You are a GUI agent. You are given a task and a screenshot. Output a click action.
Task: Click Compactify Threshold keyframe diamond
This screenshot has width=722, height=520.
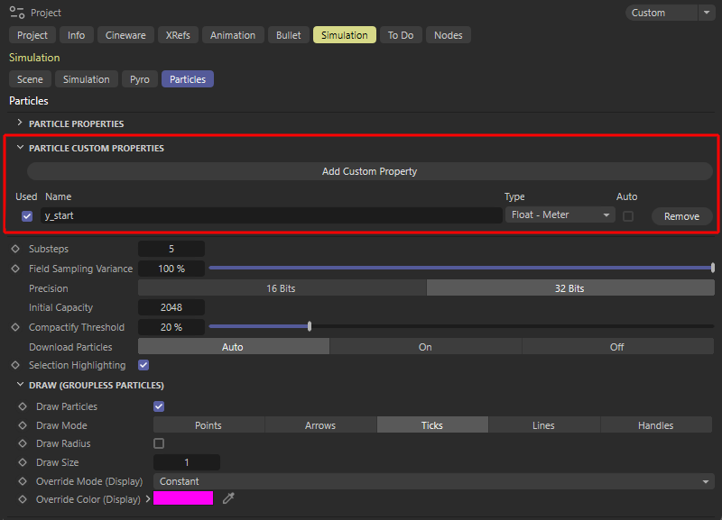14,327
